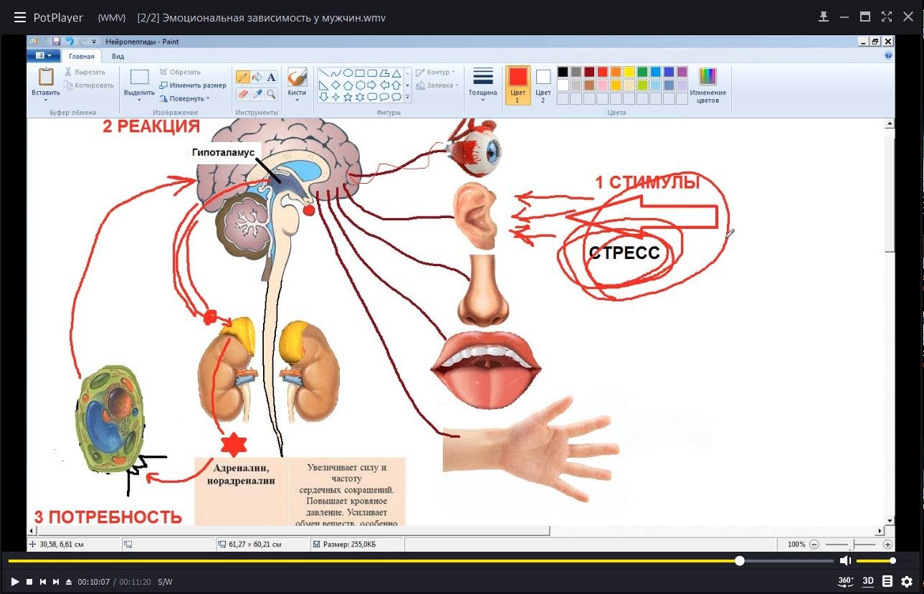
Task: Click Вырезать cut button
Action: pyautogui.click(x=85, y=72)
